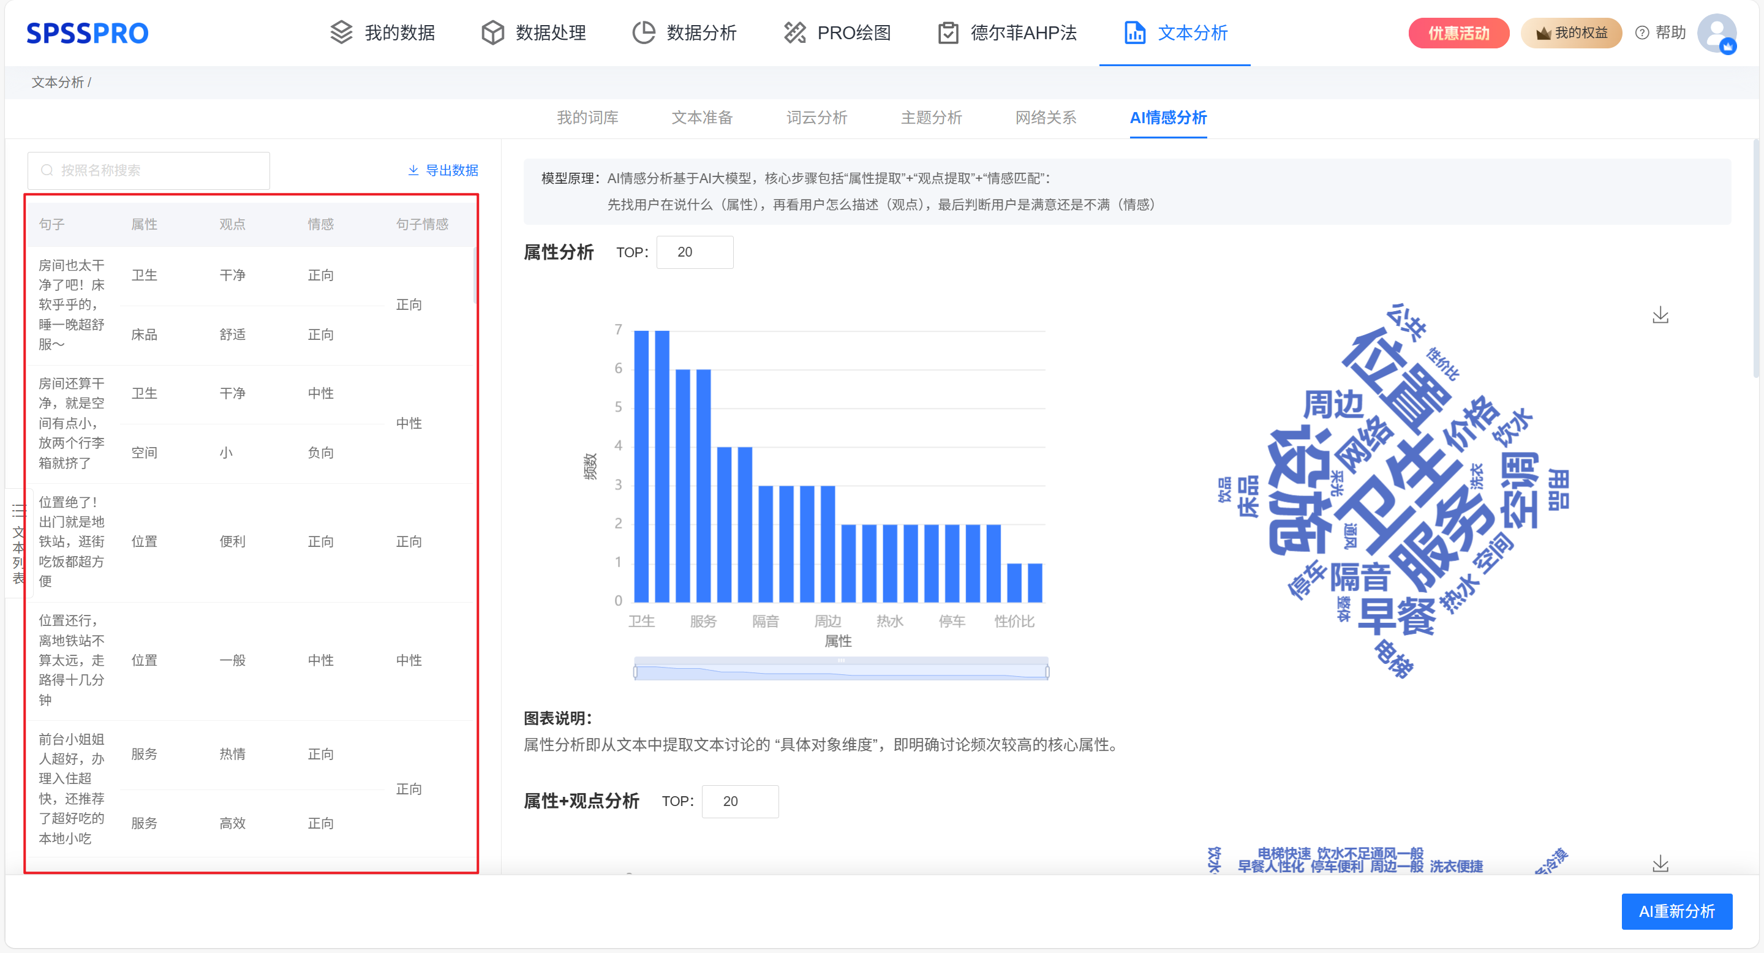This screenshot has width=1764, height=953.
Task: Click the AI重新分析 button
Action: point(1676,911)
